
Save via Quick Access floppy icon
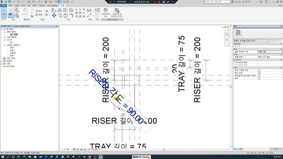10,2
